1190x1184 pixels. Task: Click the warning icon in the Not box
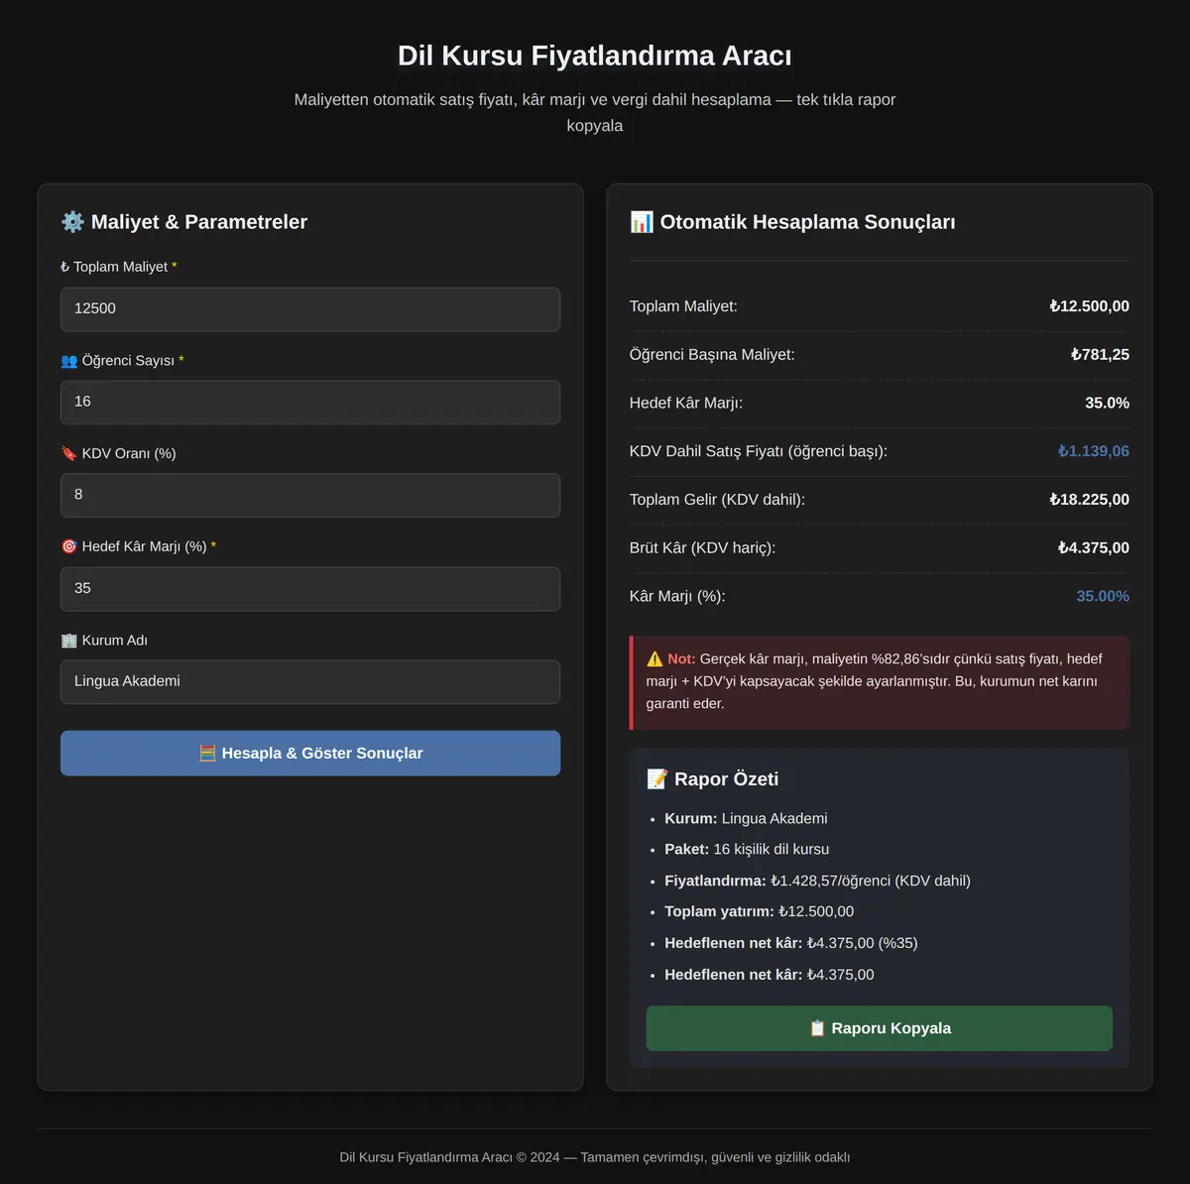click(x=654, y=659)
